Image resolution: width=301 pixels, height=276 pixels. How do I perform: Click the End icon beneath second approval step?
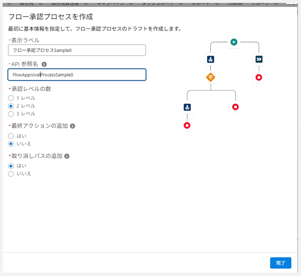pyautogui.click(x=187, y=126)
